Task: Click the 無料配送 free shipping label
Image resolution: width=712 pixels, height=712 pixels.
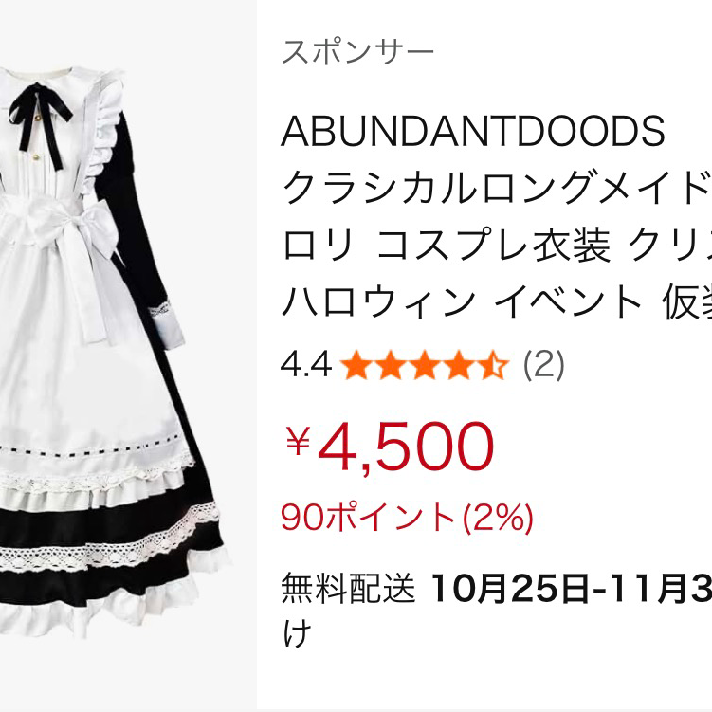Action: (x=348, y=588)
